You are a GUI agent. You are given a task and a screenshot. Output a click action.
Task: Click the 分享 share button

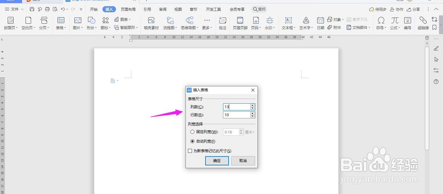pyautogui.click(x=413, y=10)
